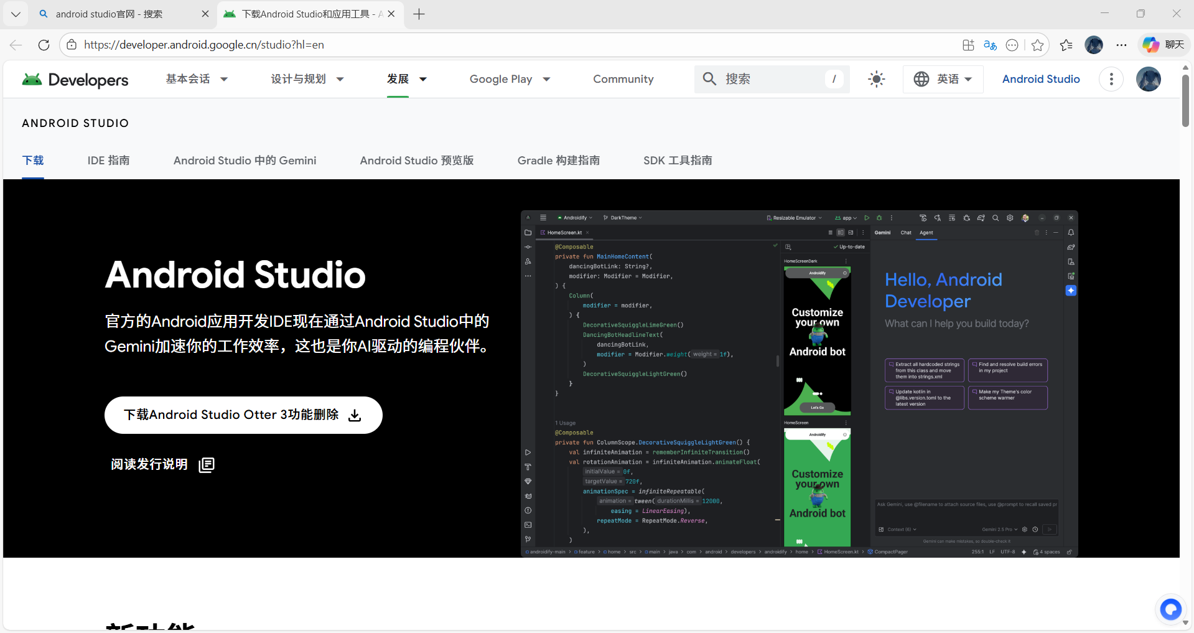Image resolution: width=1194 pixels, height=633 pixels.
Task: Click the Android Developers logo
Action: click(75, 80)
